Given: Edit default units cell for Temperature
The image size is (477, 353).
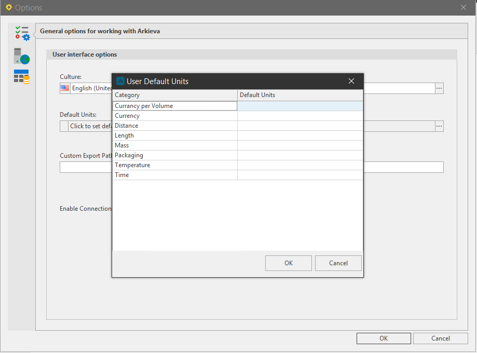Looking at the screenshot, I should tap(300, 165).
